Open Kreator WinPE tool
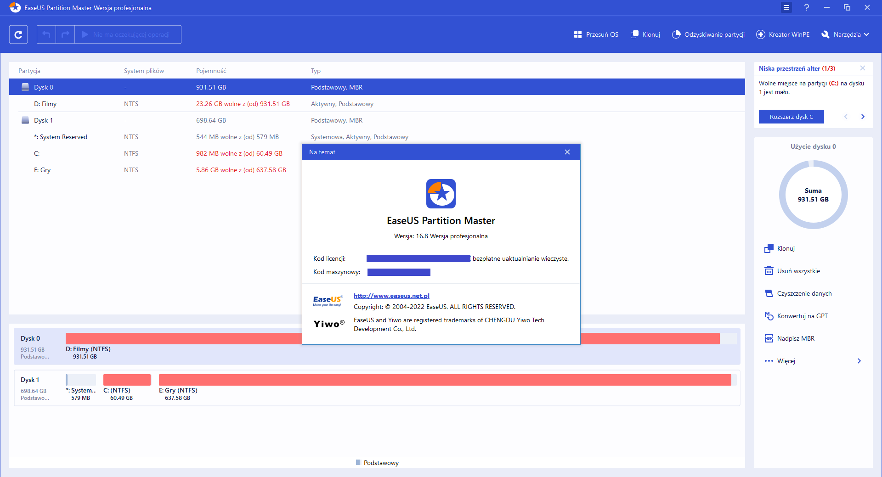Image resolution: width=882 pixels, height=477 pixels. click(x=783, y=34)
